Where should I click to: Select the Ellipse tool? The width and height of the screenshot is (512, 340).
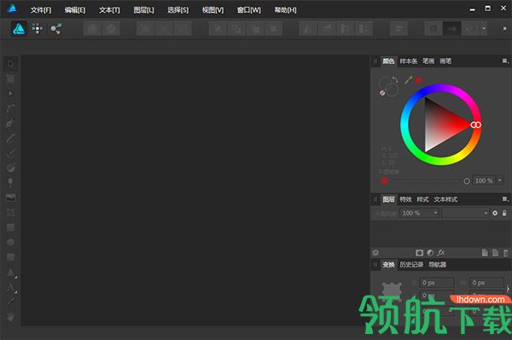(x=10, y=242)
